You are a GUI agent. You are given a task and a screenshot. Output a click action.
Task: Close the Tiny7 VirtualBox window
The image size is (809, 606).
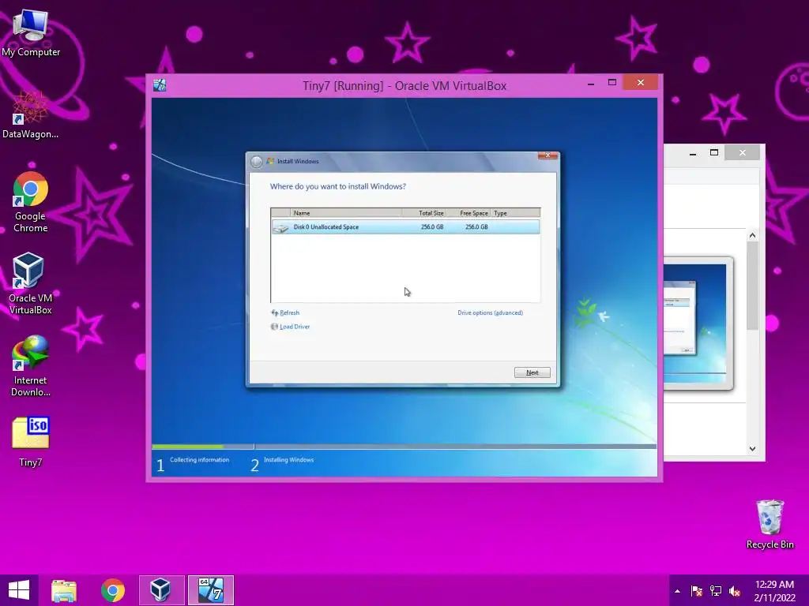click(640, 82)
